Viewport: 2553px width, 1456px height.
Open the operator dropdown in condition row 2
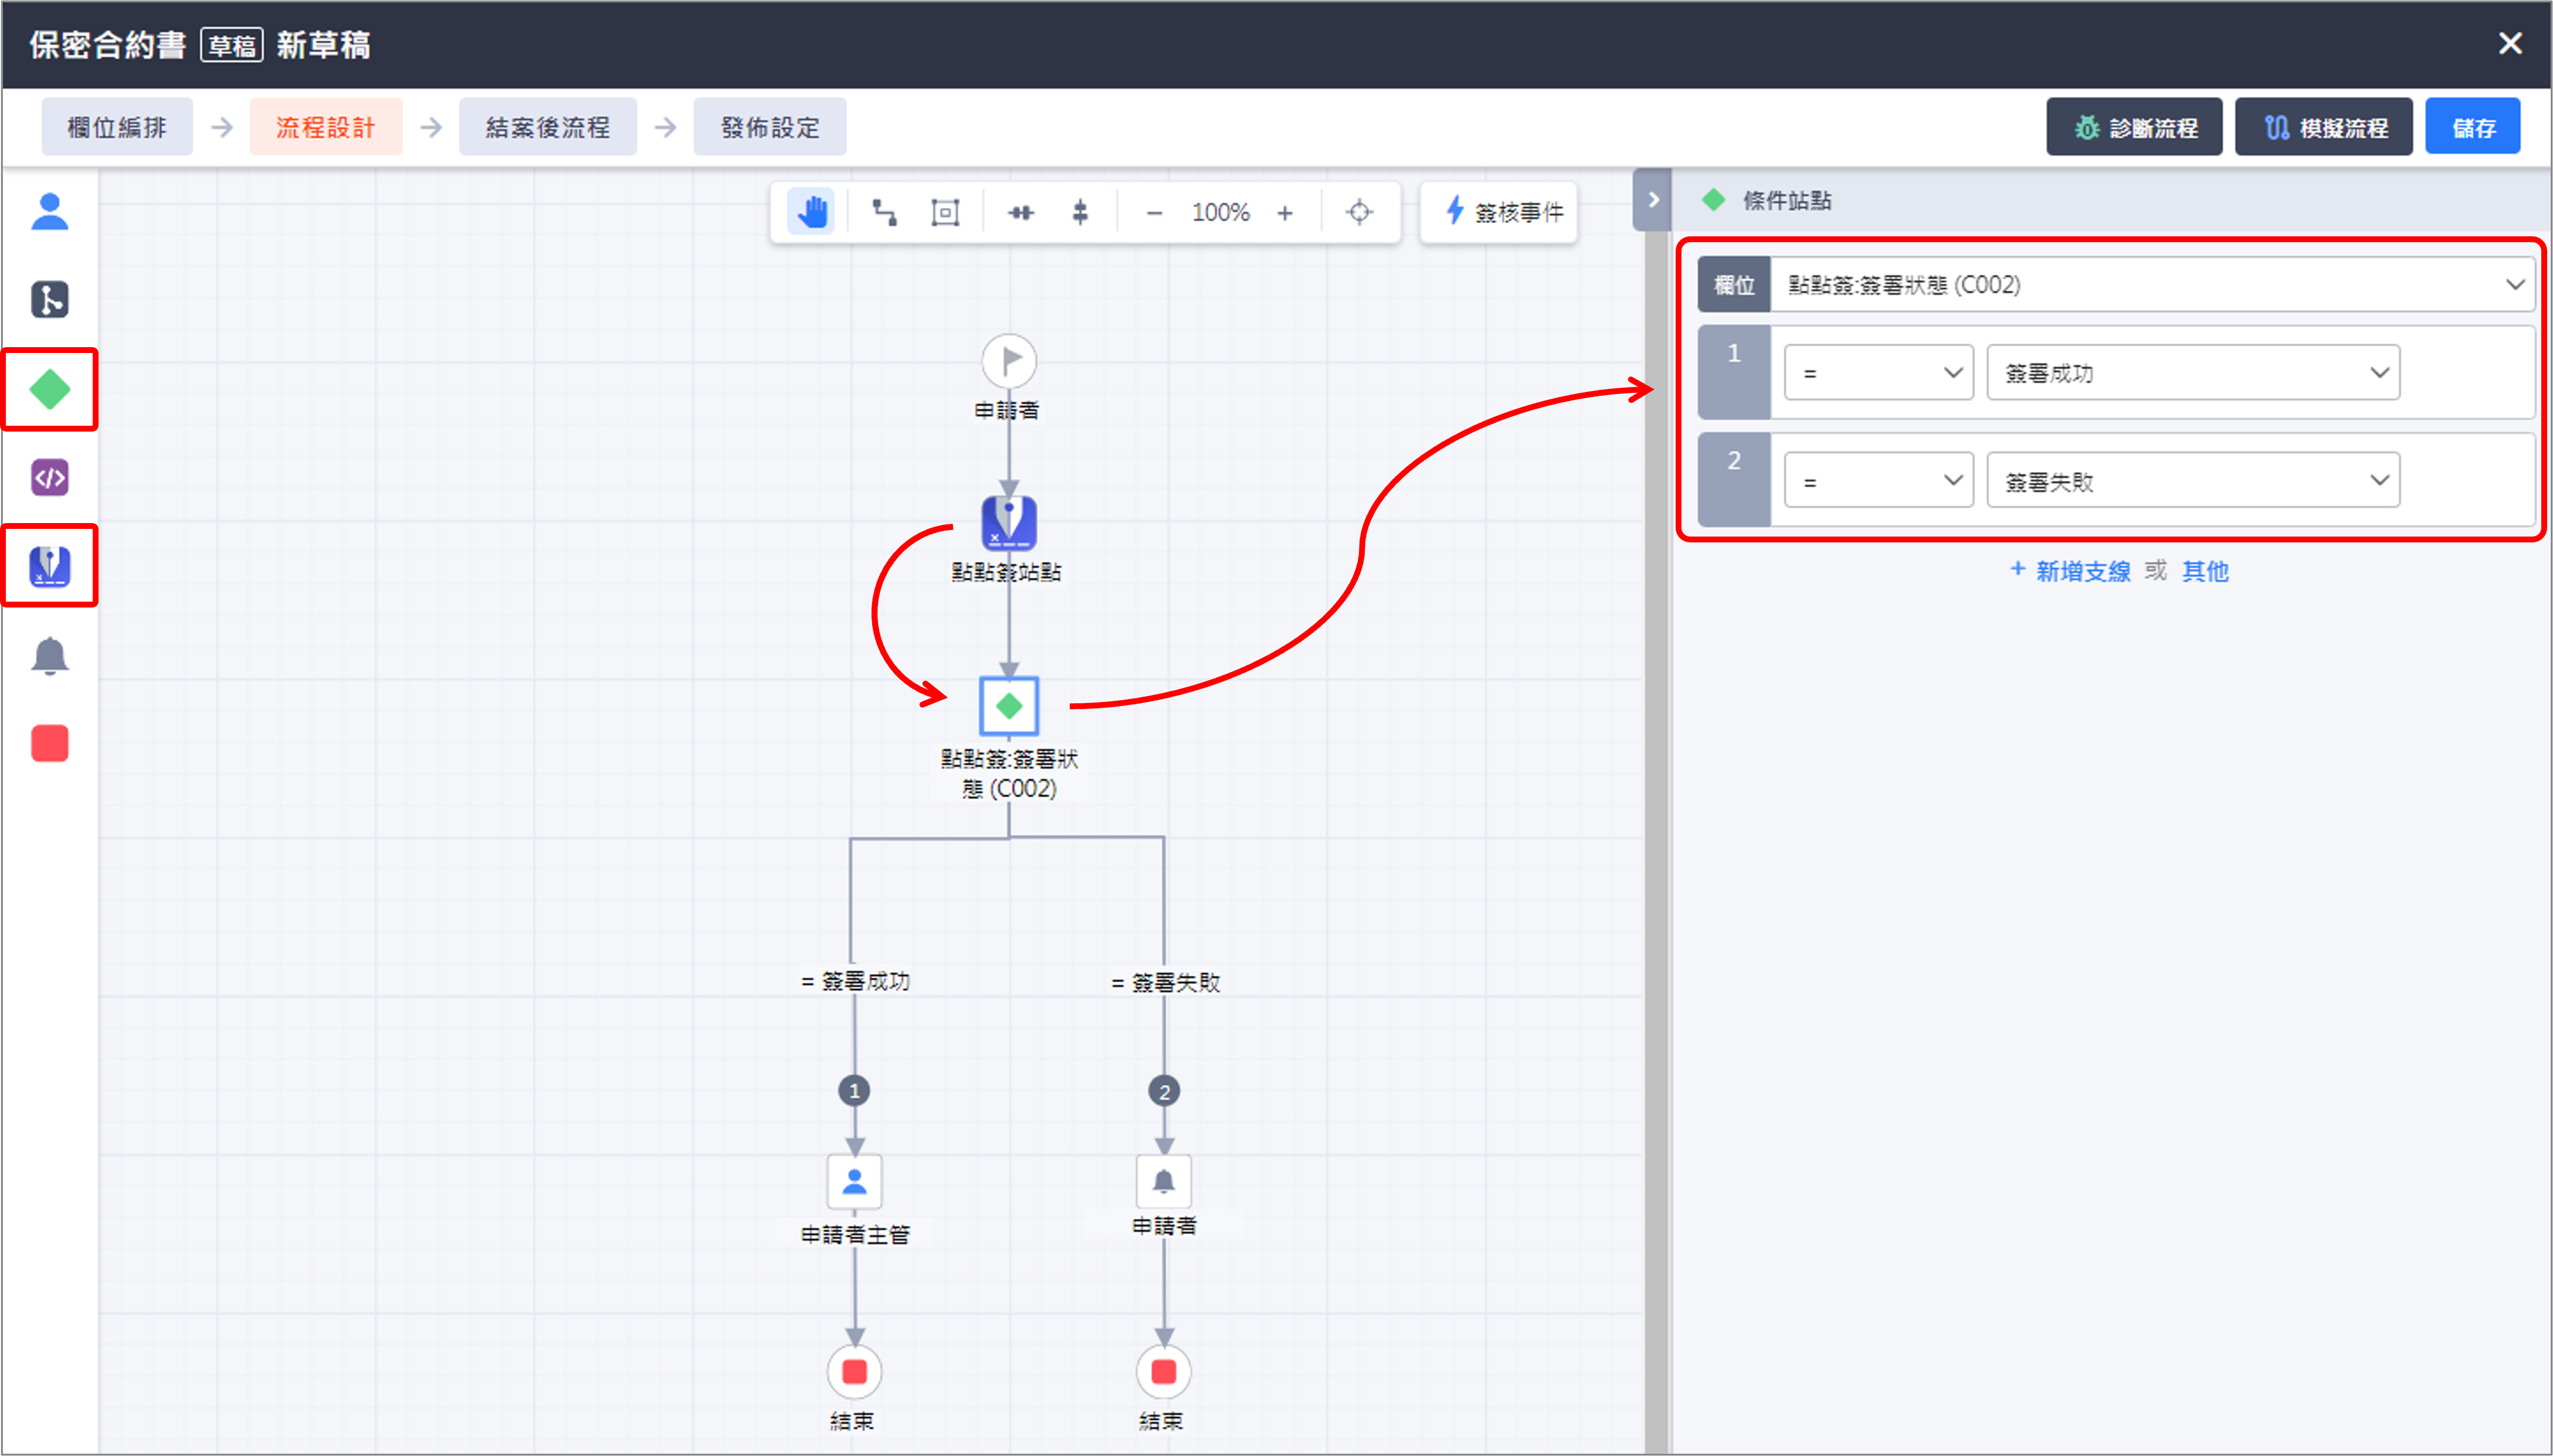click(1879, 481)
